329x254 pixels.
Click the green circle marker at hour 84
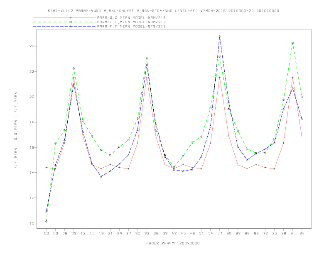coord(302,97)
